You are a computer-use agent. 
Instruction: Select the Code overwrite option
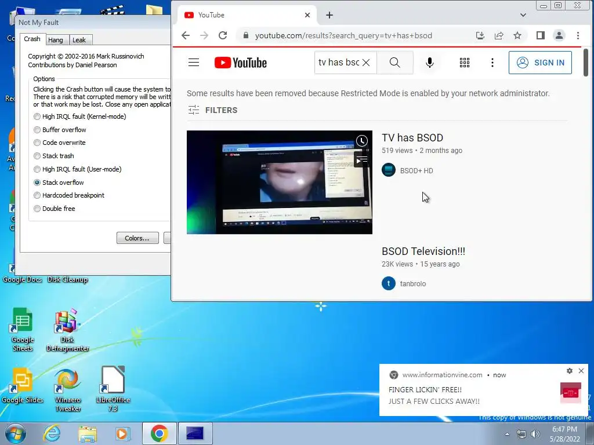pyautogui.click(x=60, y=143)
